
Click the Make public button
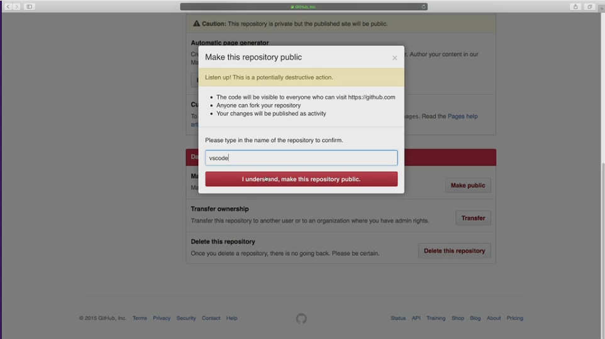click(468, 185)
